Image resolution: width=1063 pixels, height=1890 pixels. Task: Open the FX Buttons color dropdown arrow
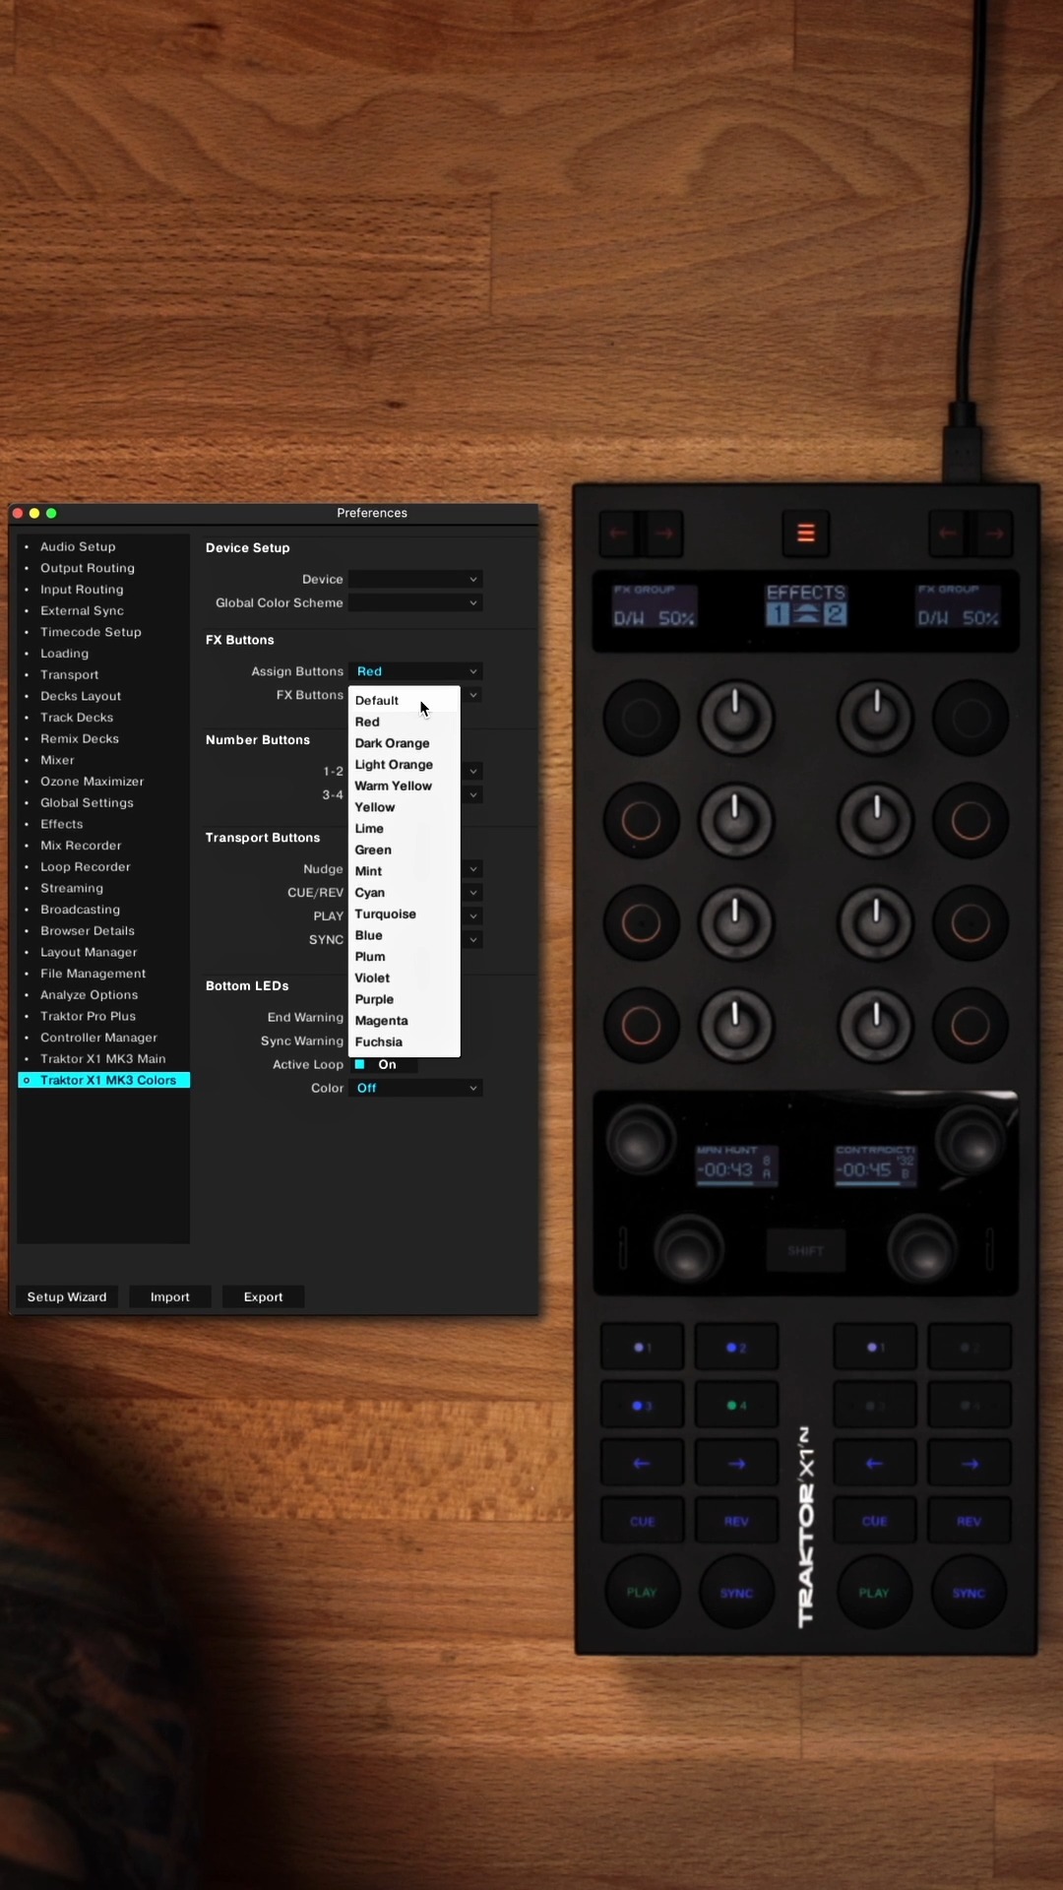(x=473, y=695)
